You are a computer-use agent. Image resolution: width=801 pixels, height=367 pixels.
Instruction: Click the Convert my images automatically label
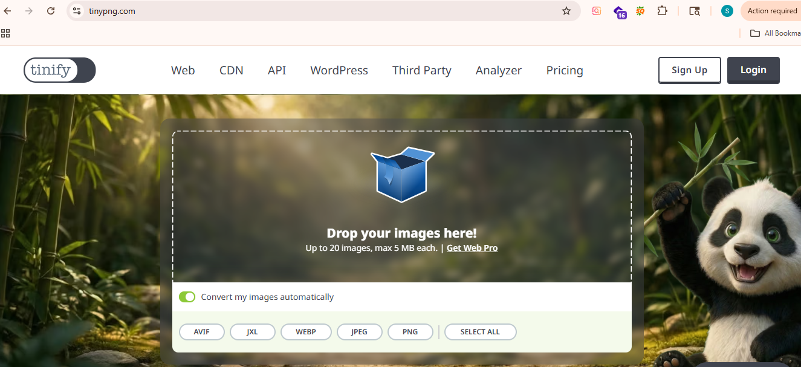point(267,297)
